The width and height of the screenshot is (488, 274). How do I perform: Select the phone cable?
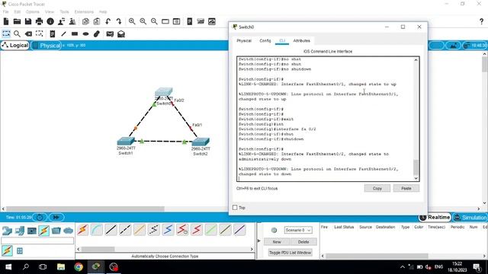click(x=154, y=230)
